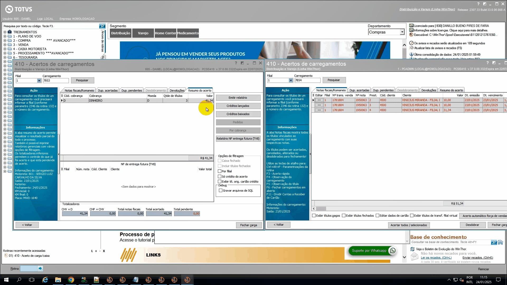Click the help question mark in left 410 window
This screenshot has height=285, width=507.
point(236,63)
